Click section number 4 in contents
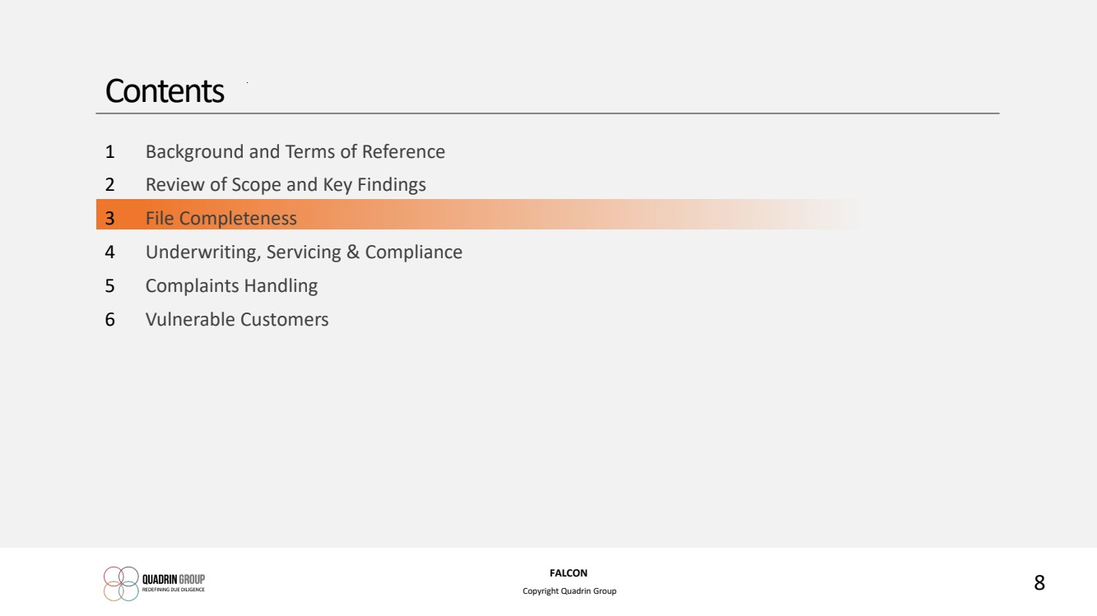This screenshot has height=616, width=1097. point(109,252)
